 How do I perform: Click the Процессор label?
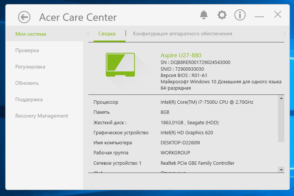tap(106, 102)
